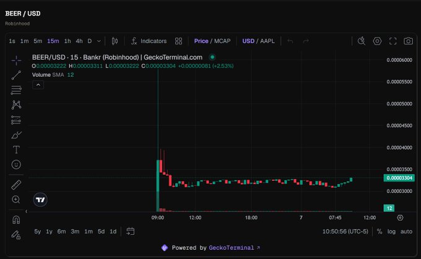Open the emoji icons tool
Image resolution: width=421 pixels, height=259 pixels.
[16, 164]
